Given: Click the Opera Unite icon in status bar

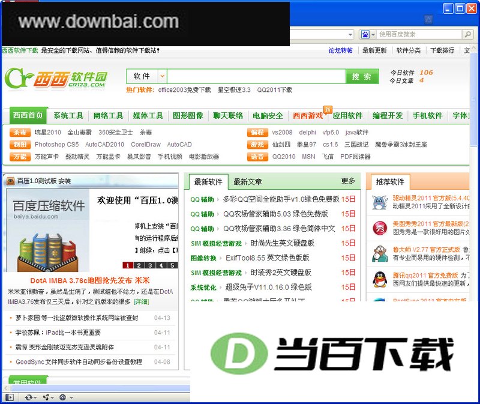Looking at the screenshot, I should pyautogui.click(x=47, y=397).
